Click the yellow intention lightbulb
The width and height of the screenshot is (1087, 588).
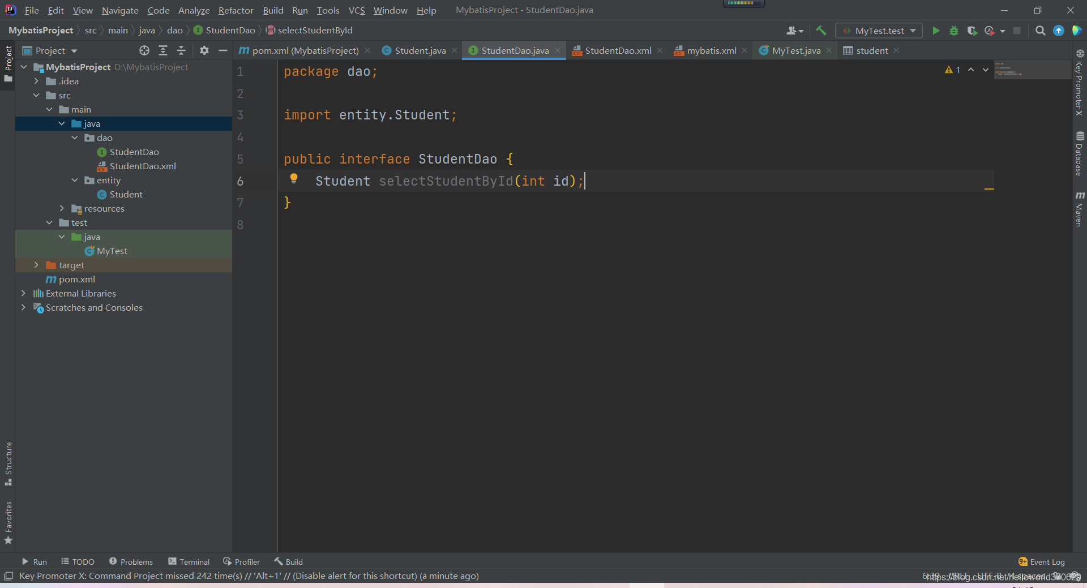(294, 179)
